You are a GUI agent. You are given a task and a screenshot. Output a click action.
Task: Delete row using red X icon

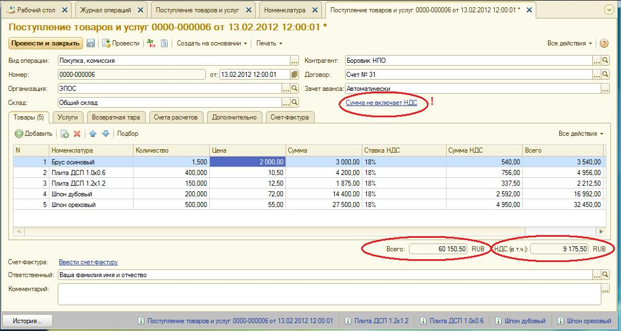[x=77, y=134]
